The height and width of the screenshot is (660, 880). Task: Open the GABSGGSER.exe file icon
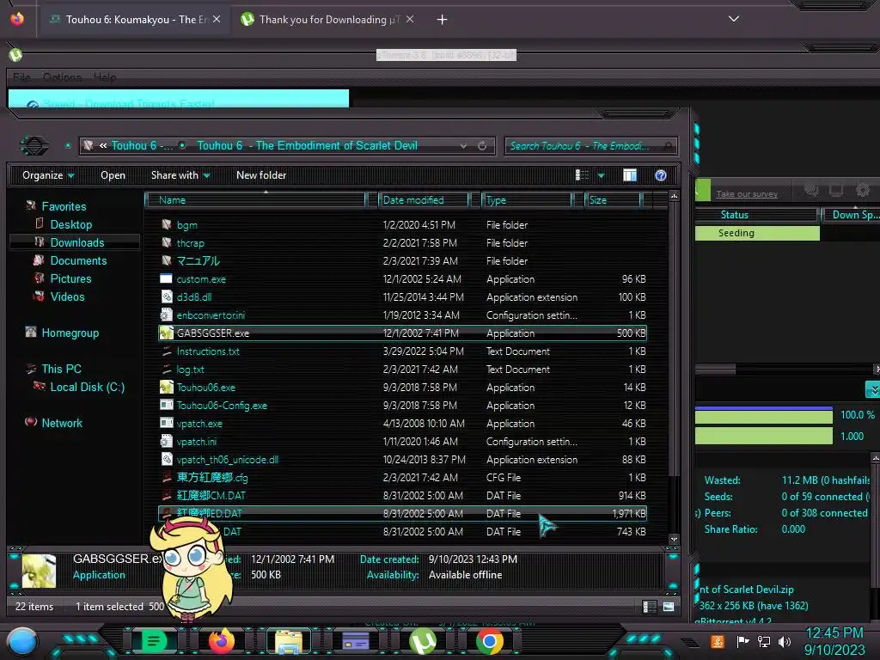pos(166,333)
